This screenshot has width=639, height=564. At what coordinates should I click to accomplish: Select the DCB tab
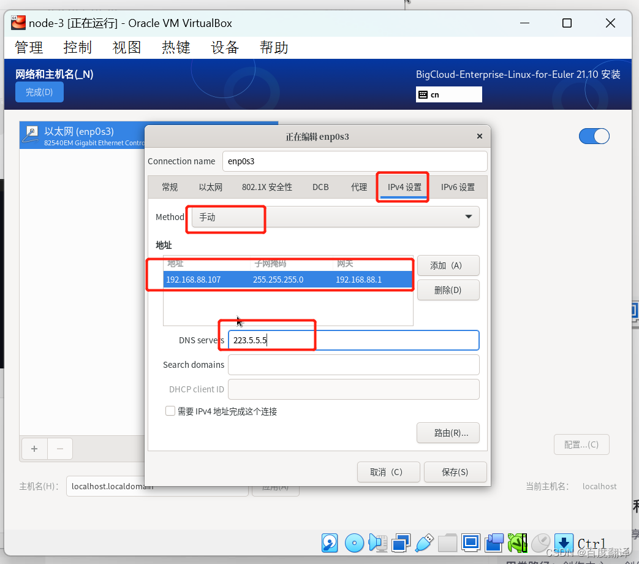[x=320, y=187]
